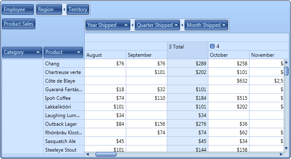The height and width of the screenshot is (159, 291).
Task: Click Ipoh Coffee September cell $110
Action: [146, 98]
